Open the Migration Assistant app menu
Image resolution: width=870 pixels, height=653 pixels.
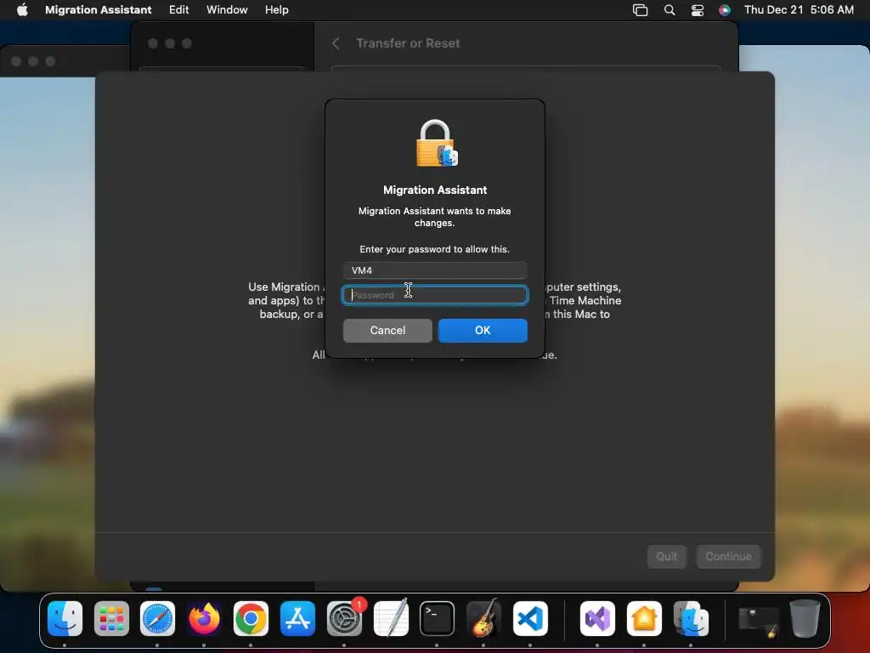(x=99, y=9)
